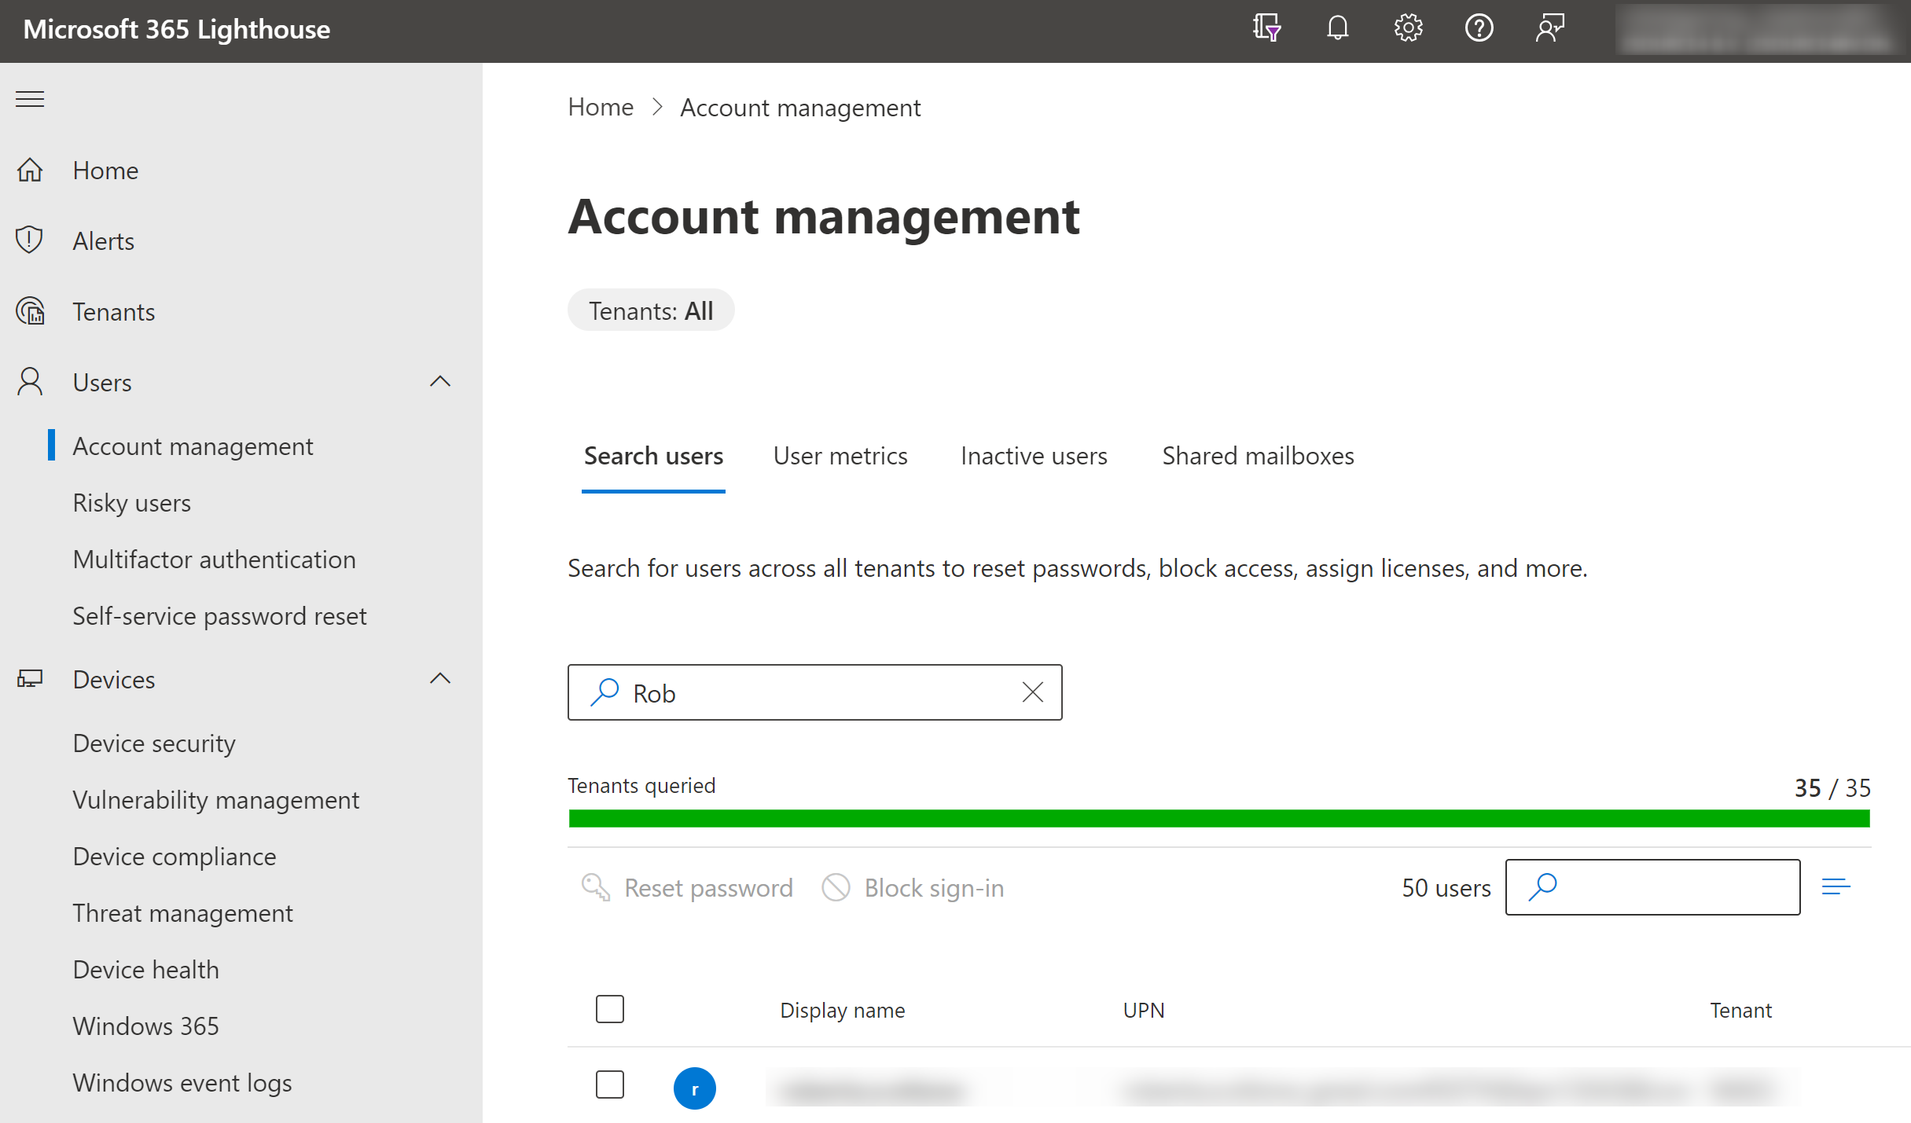Click the Users person icon

point(30,382)
